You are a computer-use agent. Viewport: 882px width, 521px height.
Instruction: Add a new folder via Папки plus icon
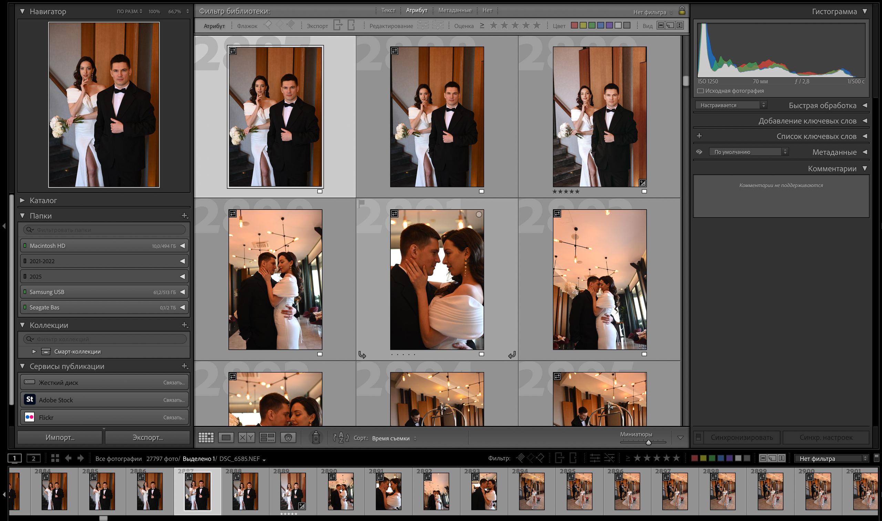[x=184, y=216]
